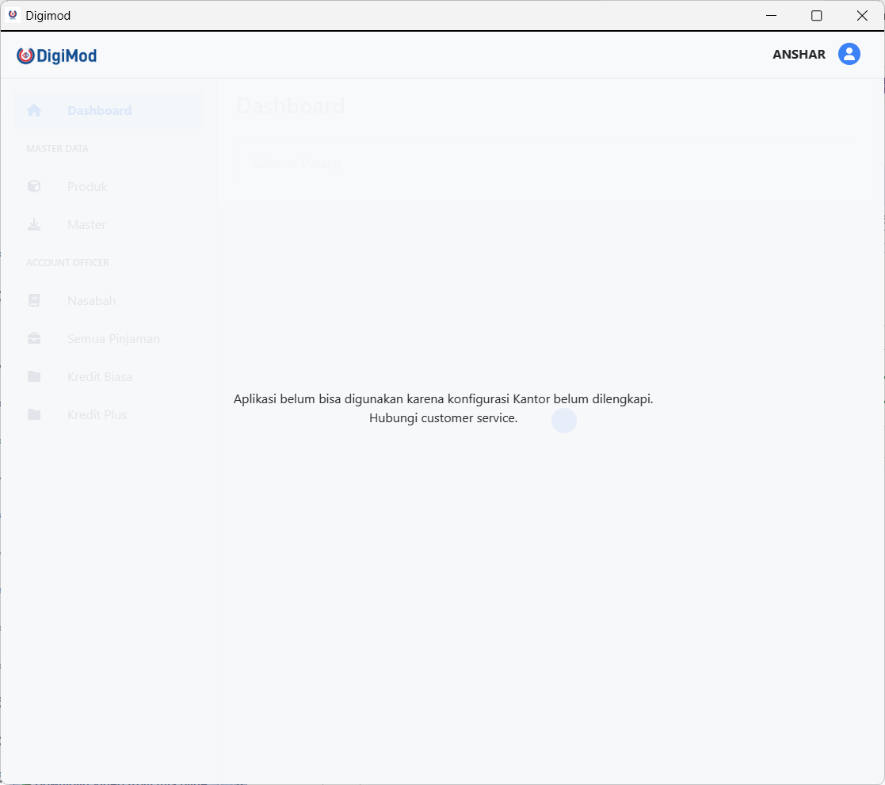Image resolution: width=885 pixels, height=785 pixels.
Task: Select the Produk menu label
Action: (87, 187)
